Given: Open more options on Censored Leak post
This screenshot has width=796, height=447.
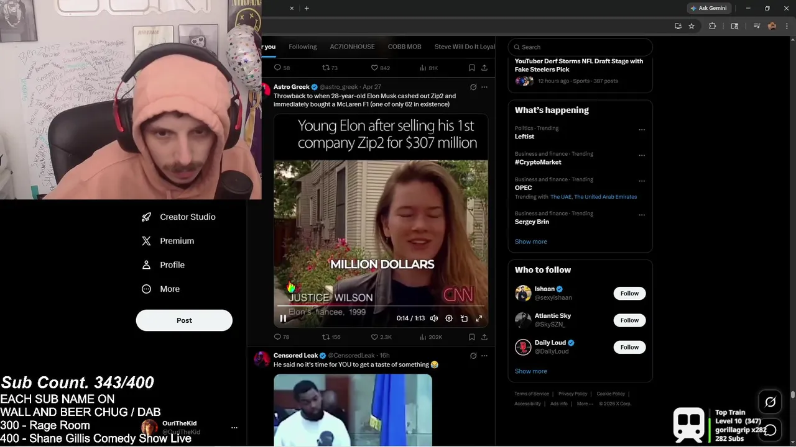Looking at the screenshot, I should [x=484, y=356].
